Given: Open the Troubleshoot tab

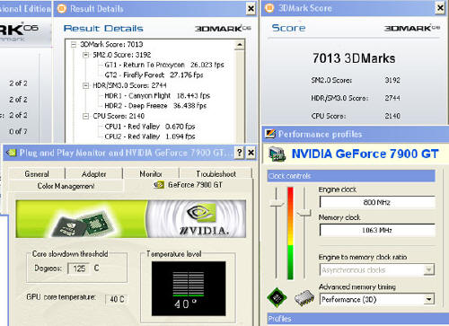Looking at the screenshot, I should click(x=216, y=174).
